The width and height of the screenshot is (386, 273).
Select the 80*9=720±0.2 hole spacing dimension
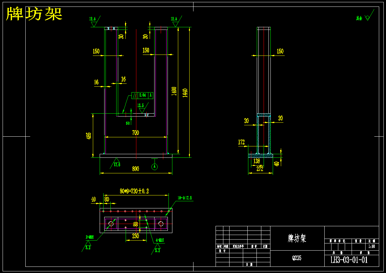point(135,191)
